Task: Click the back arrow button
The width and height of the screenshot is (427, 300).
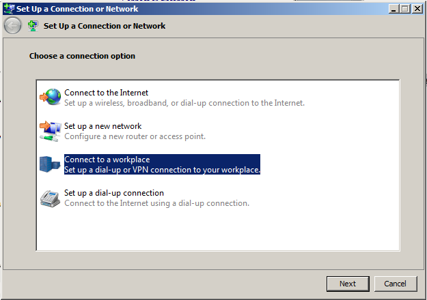Action: click(x=12, y=26)
